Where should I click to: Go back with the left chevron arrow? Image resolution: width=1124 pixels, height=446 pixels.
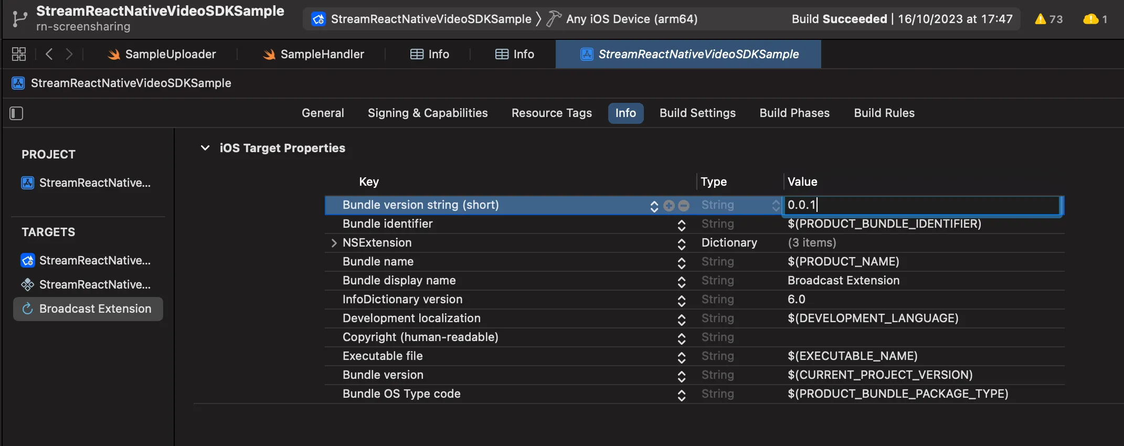49,54
